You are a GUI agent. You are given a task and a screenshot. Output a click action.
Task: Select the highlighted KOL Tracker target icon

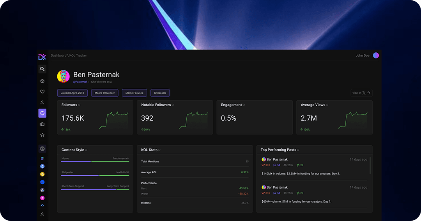(42, 113)
